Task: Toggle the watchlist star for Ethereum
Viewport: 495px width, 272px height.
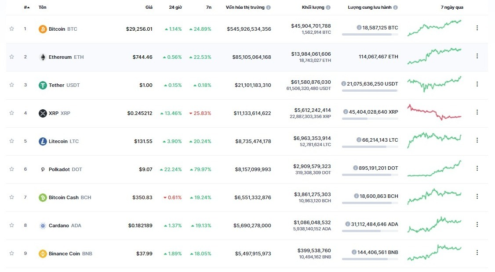Action: tap(12, 57)
